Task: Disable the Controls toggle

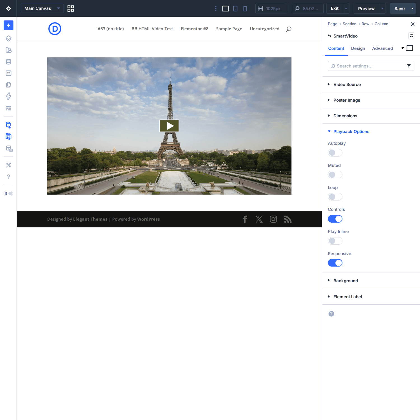Action: tap(335, 219)
